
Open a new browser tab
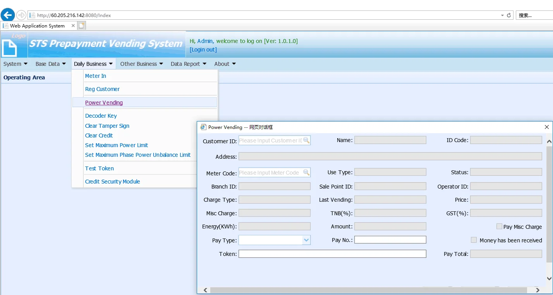81,26
